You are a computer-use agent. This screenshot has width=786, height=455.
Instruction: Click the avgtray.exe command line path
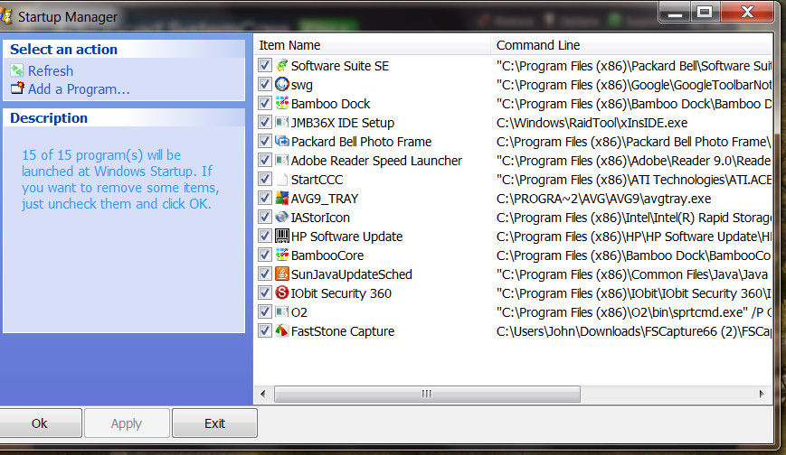(x=603, y=200)
